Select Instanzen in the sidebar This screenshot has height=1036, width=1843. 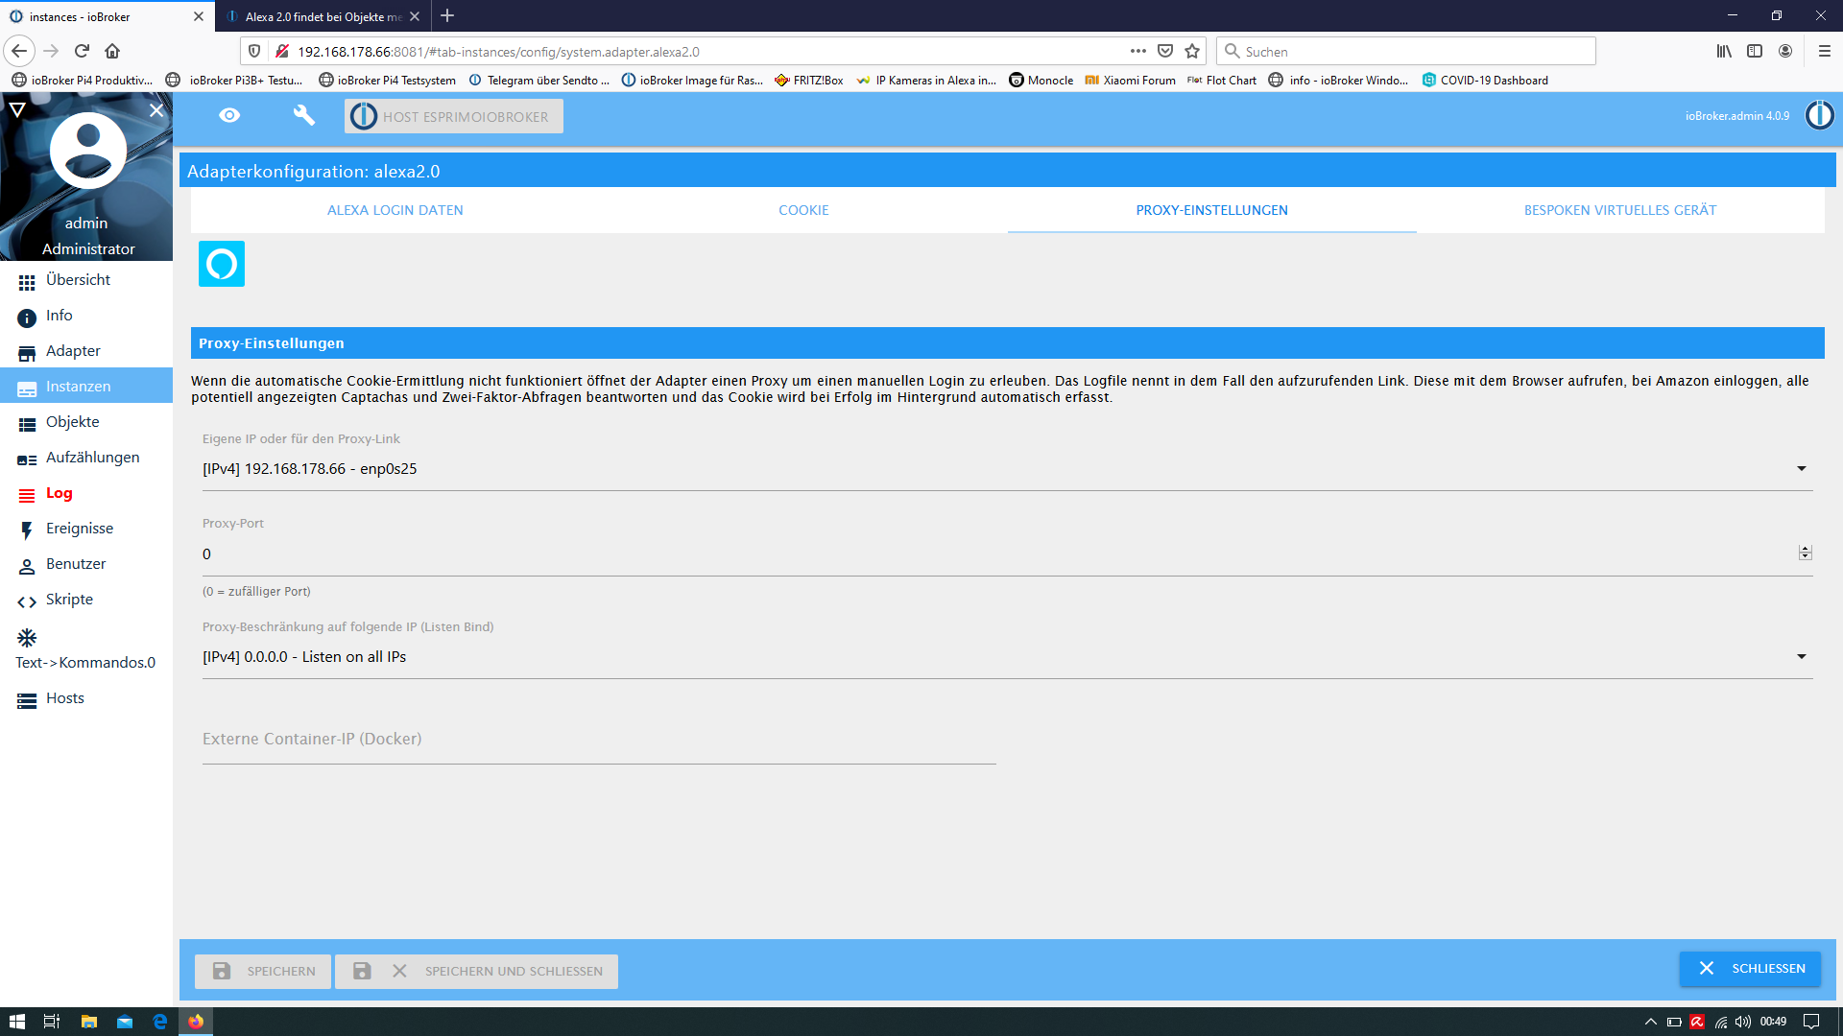click(x=86, y=387)
